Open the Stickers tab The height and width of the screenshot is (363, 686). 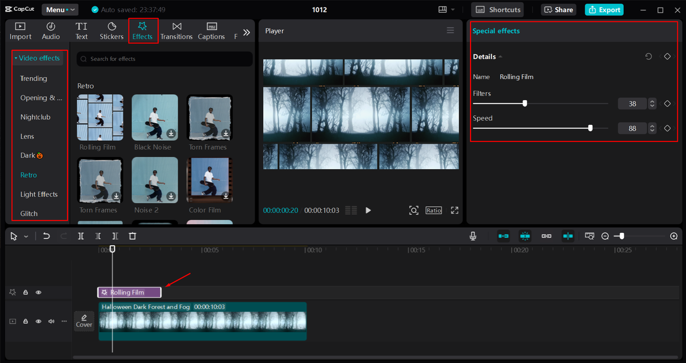(111, 31)
